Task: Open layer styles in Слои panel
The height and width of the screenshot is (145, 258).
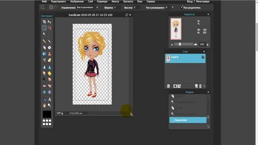Action: tap(179, 86)
